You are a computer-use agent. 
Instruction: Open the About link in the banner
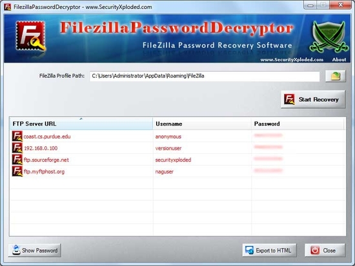coord(339,60)
